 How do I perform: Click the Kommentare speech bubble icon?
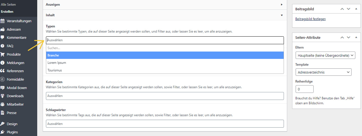point(3,37)
